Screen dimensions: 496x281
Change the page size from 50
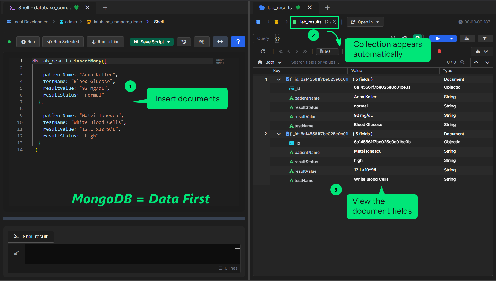327,51
